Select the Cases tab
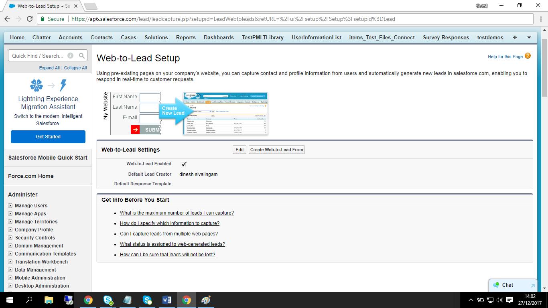The image size is (548, 308). (x=128, y=37)
